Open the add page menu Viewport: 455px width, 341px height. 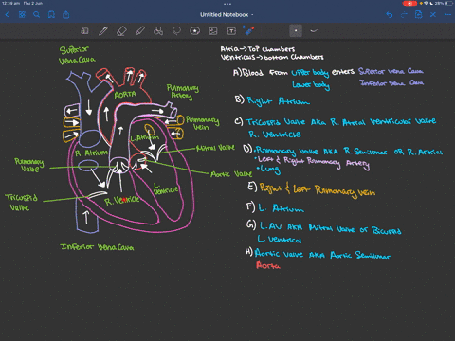tap(418, 15)
